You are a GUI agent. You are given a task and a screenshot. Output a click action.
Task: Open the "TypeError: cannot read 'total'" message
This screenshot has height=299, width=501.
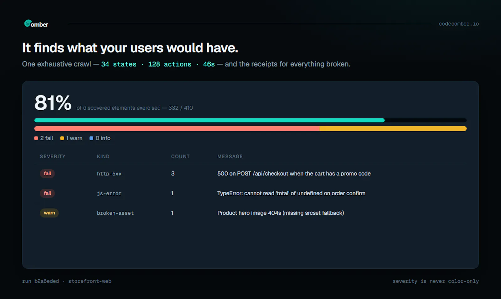(x=291, y=193)
